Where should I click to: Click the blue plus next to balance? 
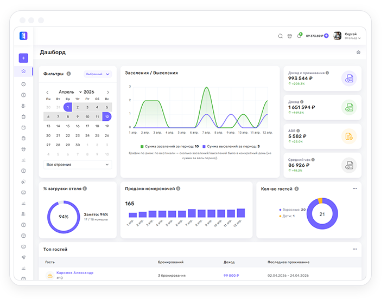tap(326, 36)
